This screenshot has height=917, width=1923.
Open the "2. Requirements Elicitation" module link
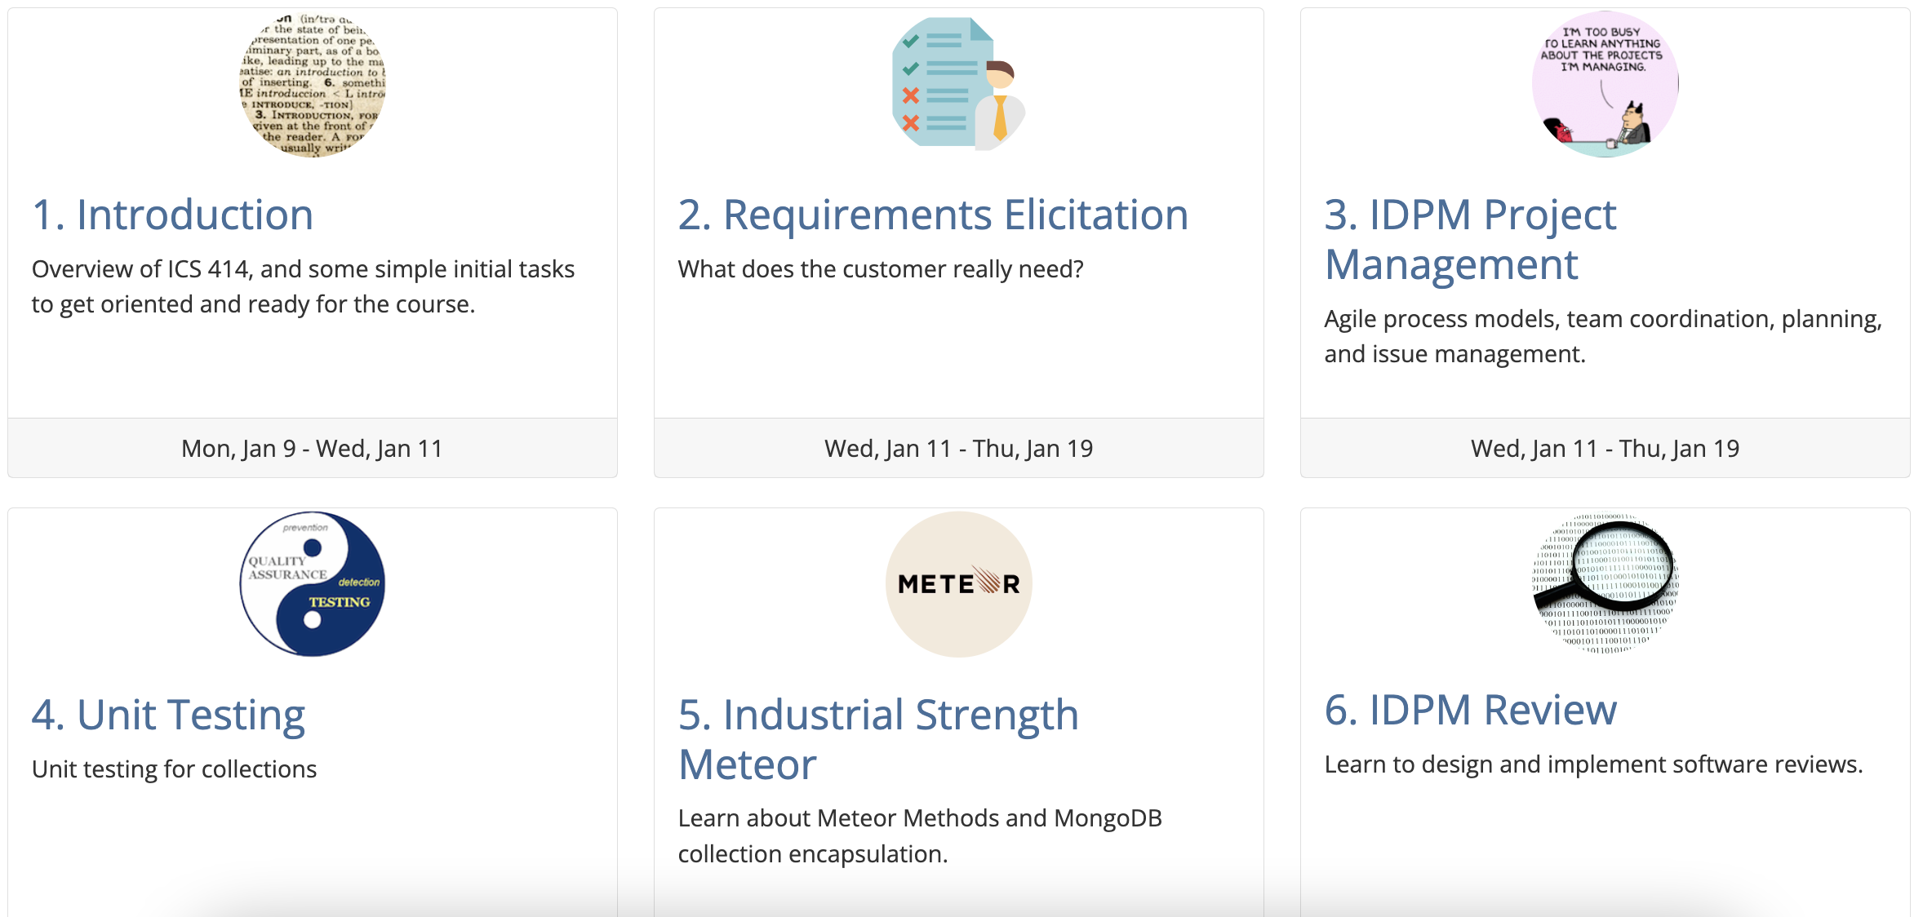point(933,215)
